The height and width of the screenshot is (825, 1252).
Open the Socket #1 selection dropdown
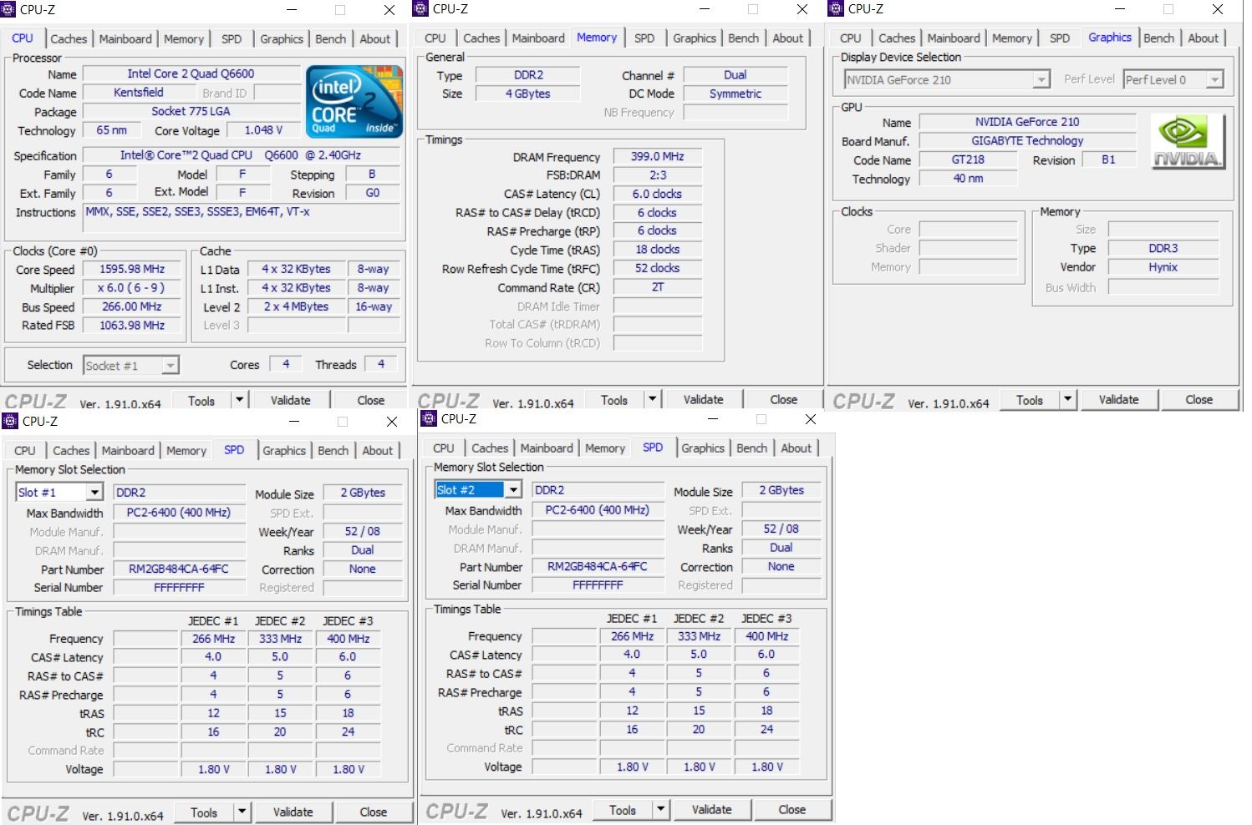coord(170,365)
